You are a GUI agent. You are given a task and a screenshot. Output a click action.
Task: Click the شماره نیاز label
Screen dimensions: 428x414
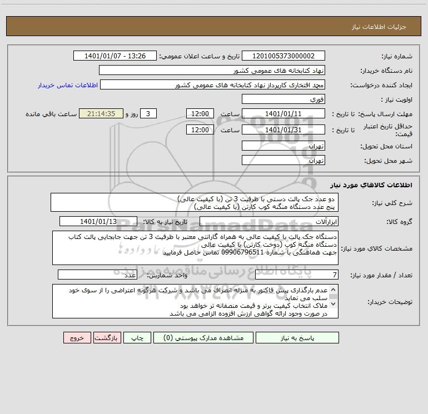click(397, 56)
